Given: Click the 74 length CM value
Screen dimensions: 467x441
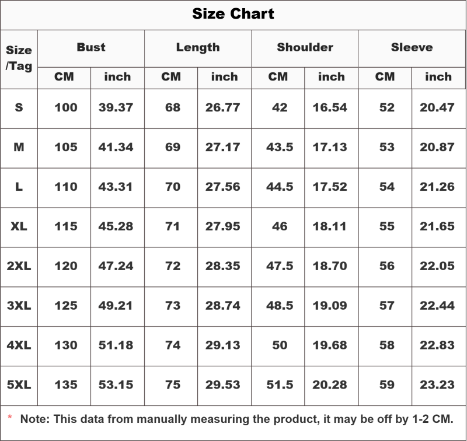Looking at the screenshot, I should point(173,345).
